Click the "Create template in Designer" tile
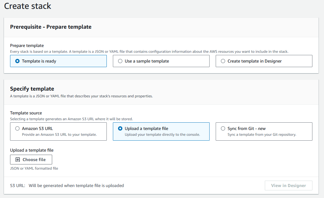The image size is (324, 198). tap(264, 61)
